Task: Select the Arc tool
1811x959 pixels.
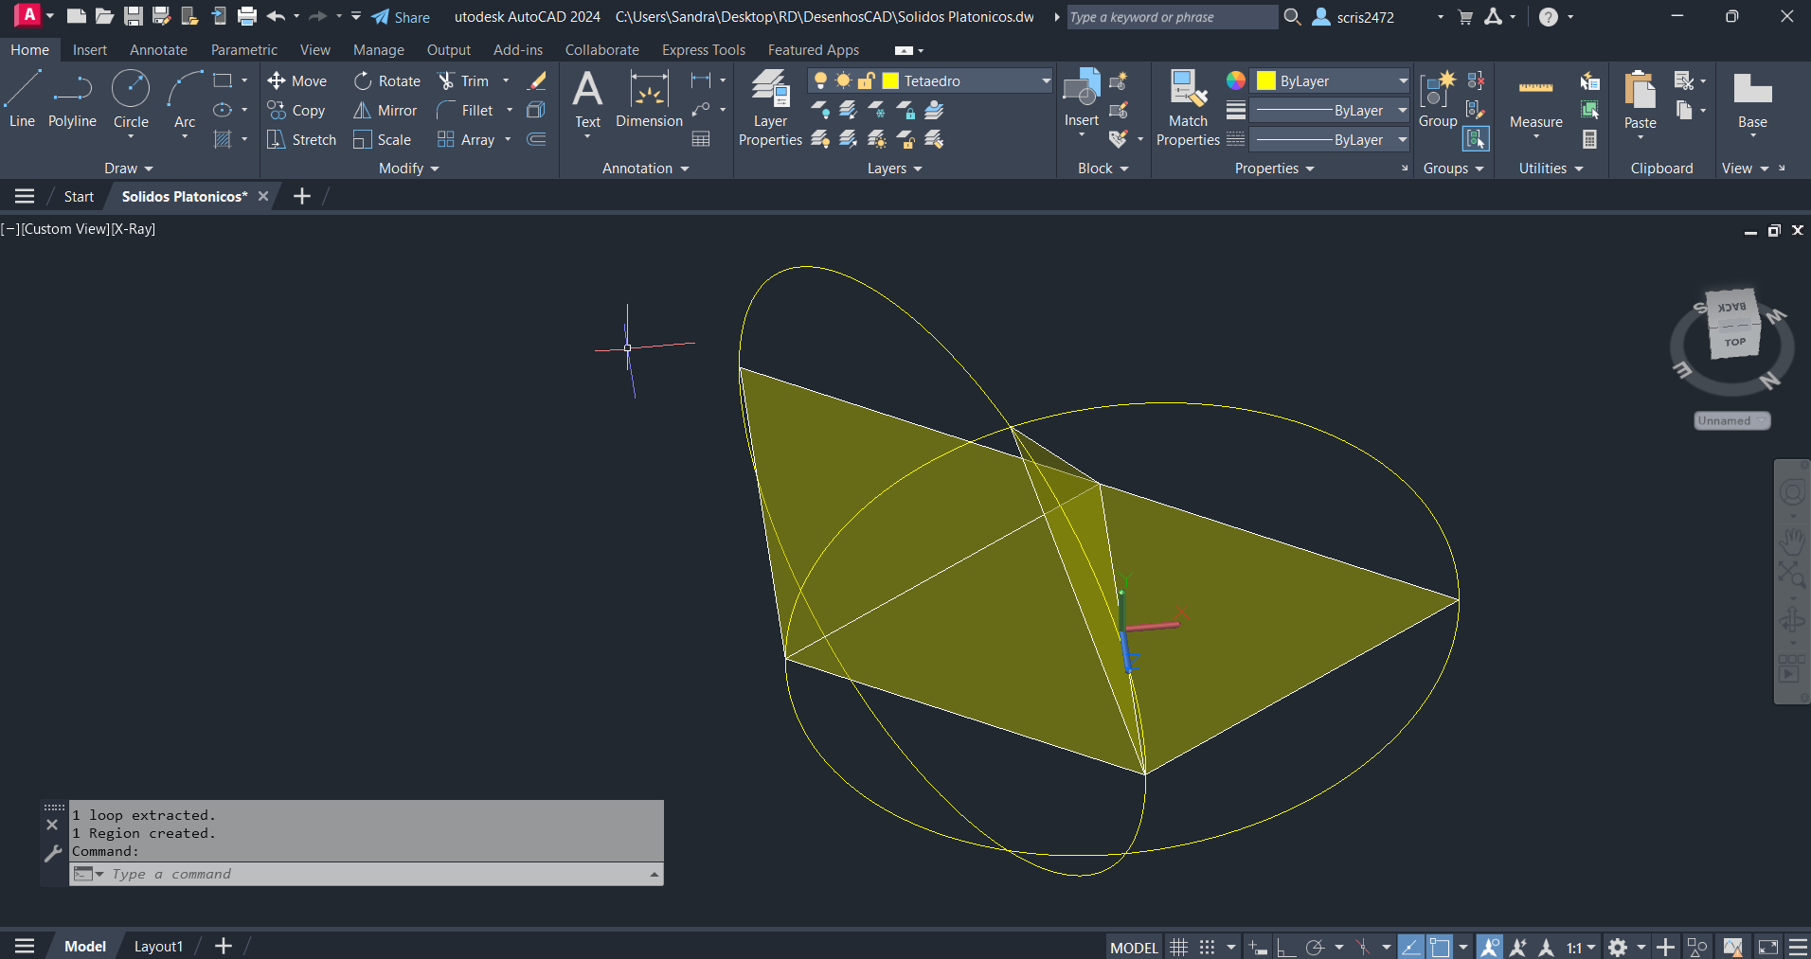Action: point(185,99)
